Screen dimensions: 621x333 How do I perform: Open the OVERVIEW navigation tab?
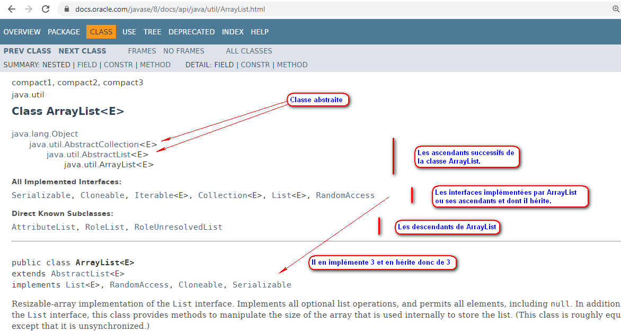point(22,32)
